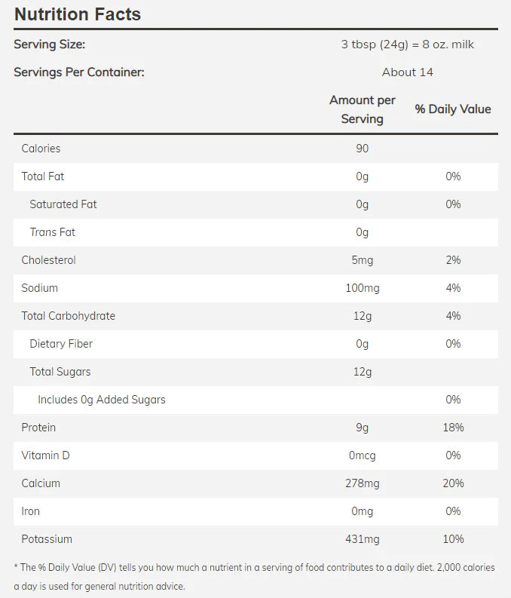Select the About 14 servings value

pyautogui.click(x=408, y=72)
